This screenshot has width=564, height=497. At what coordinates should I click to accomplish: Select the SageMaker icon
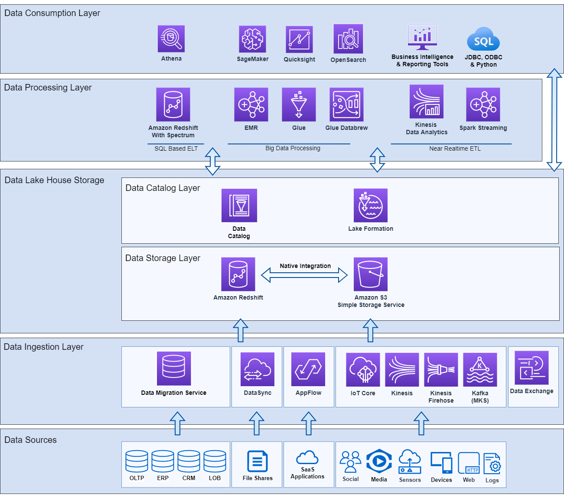(x=252, y=39)
